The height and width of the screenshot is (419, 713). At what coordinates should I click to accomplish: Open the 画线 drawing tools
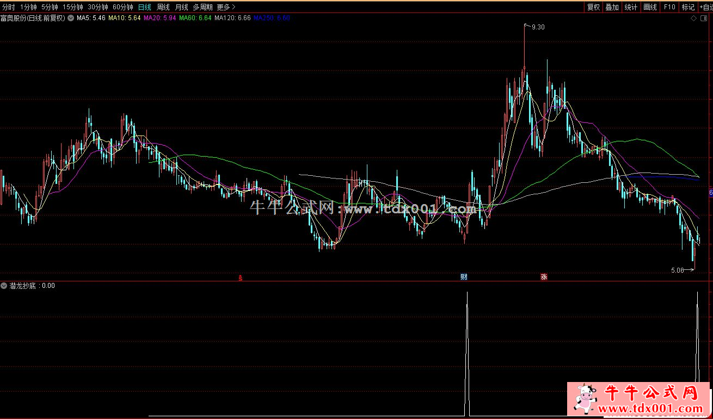(x=650, y=7)
